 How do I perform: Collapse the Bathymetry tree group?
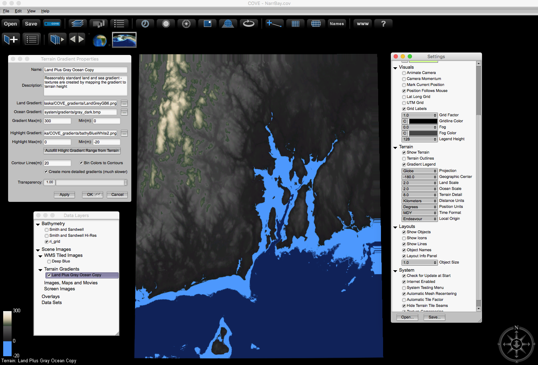pos(38,224)
